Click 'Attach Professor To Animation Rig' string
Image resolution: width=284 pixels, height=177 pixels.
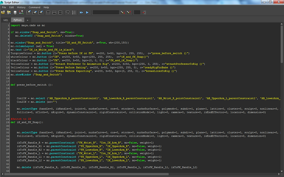coord(82,64)
